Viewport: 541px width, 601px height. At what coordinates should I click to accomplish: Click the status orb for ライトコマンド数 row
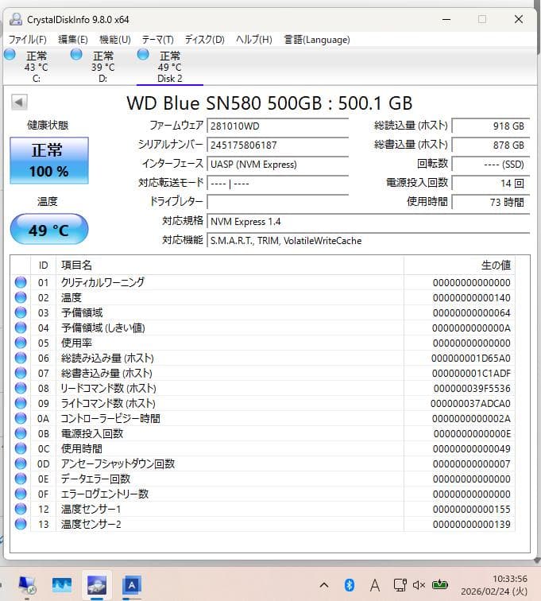pyautogui.click(x=21, y=403)
